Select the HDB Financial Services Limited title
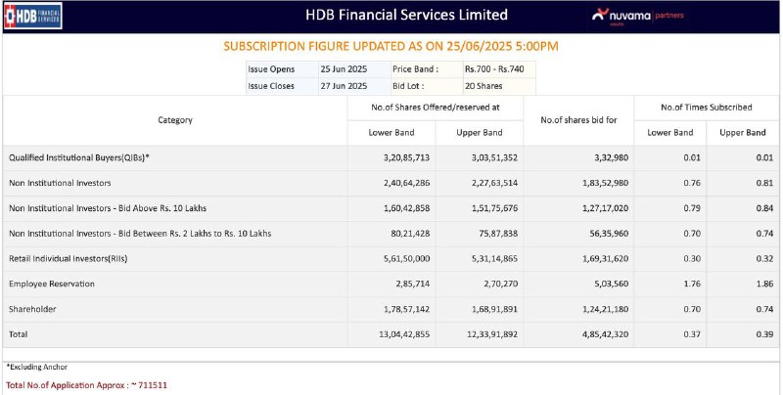Screen dimensions: 783x395 406,15
